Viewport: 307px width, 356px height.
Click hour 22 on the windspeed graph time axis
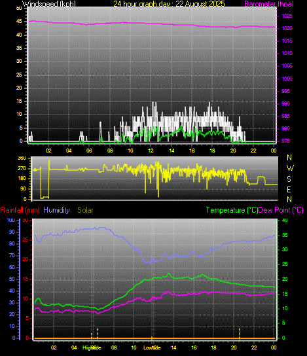(253, 151)
